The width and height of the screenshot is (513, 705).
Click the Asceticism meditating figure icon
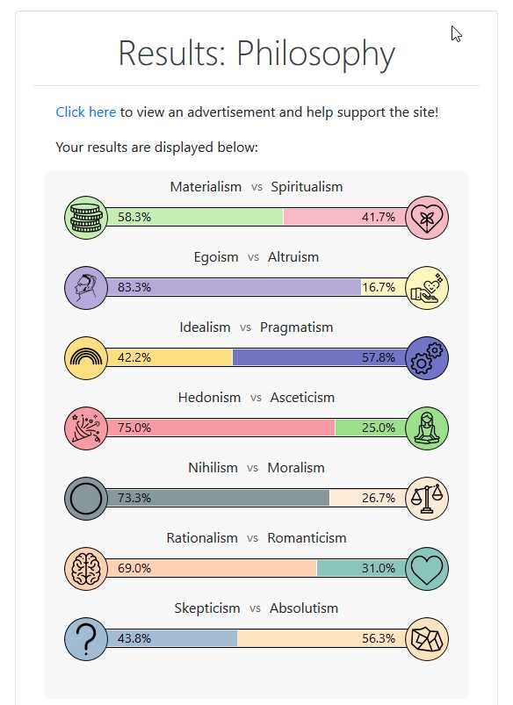click(427, 428)
